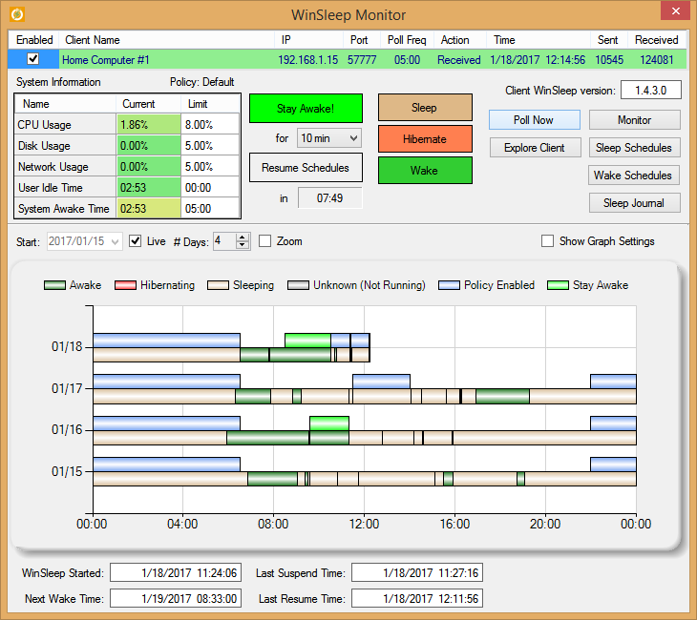Open the Sleep Journal
697x620 pixels.
[x=634, y=203]
